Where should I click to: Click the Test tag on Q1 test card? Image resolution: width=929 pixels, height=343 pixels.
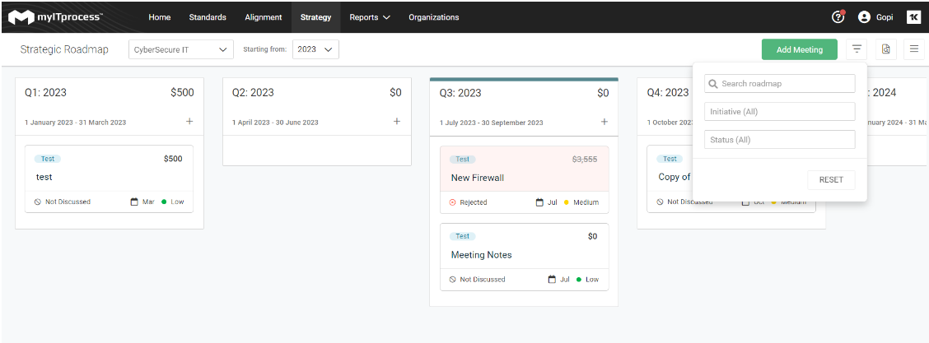[48, 159]
